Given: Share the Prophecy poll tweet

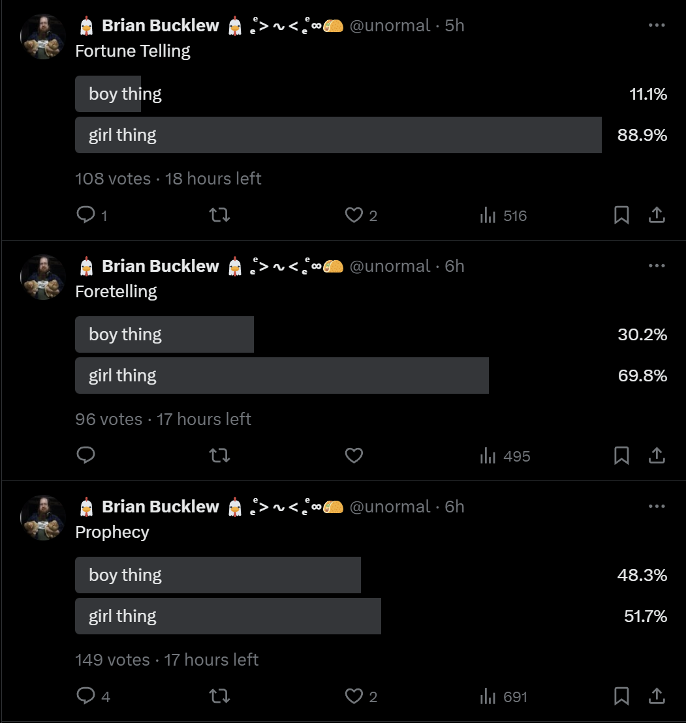Looking at the screenshot, I should (657, 696).
